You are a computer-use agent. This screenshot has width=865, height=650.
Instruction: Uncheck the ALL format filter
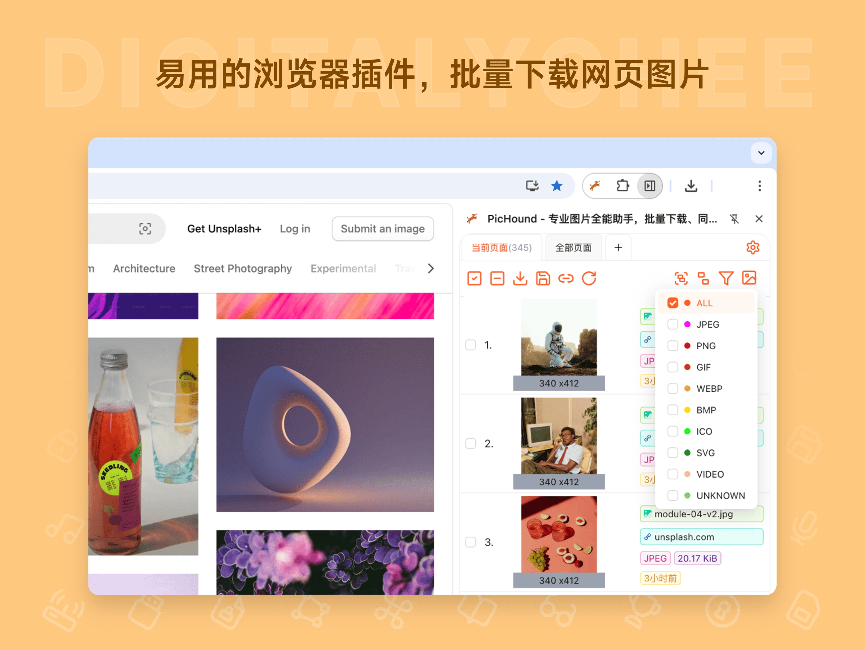coord(672,303)
